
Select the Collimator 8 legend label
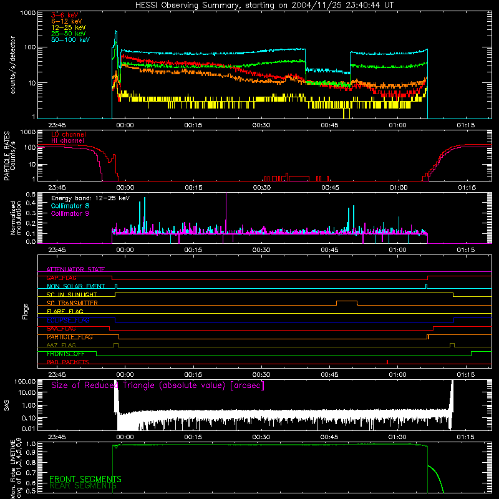pyautogui.click(x=70, y=206)
